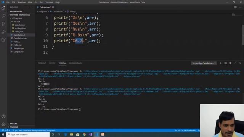Open terminal selector cppdbg dropdown
The width and height of the screenshot is (244, 137).
(204, 63)
